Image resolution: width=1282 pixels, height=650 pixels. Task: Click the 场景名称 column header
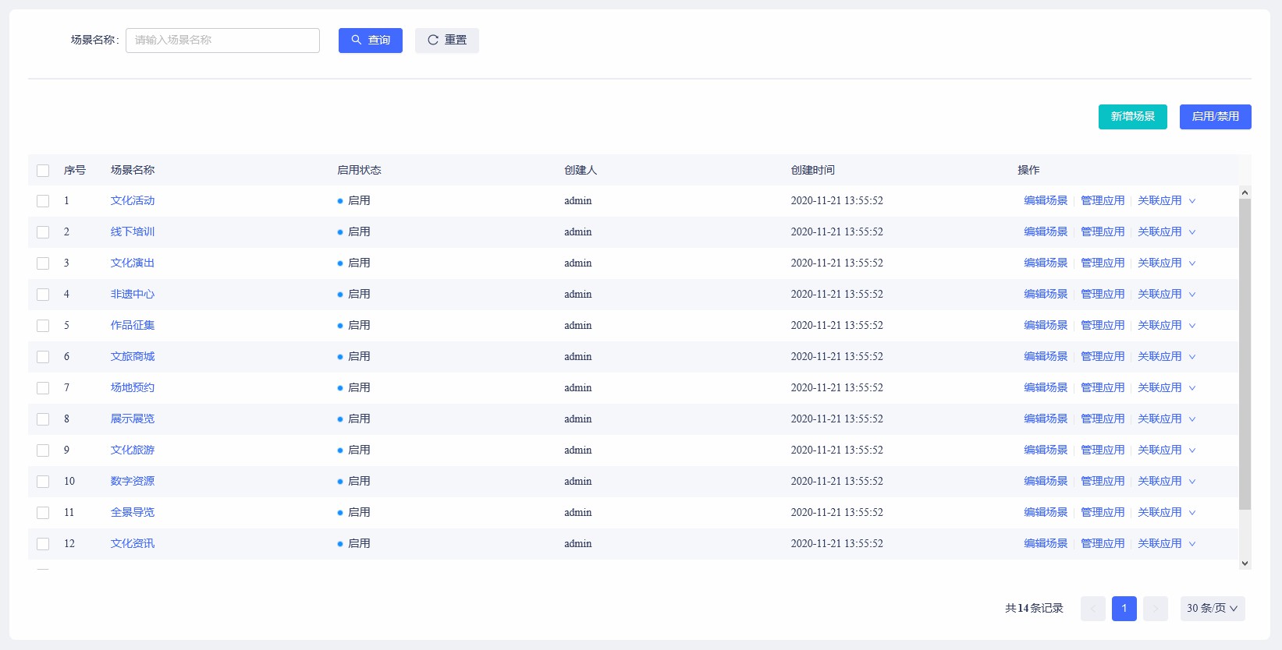[133, 170]
